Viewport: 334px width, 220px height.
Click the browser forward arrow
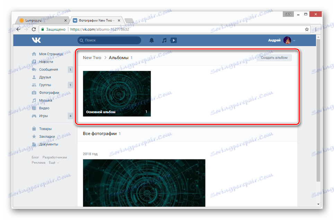pos(26,29)
